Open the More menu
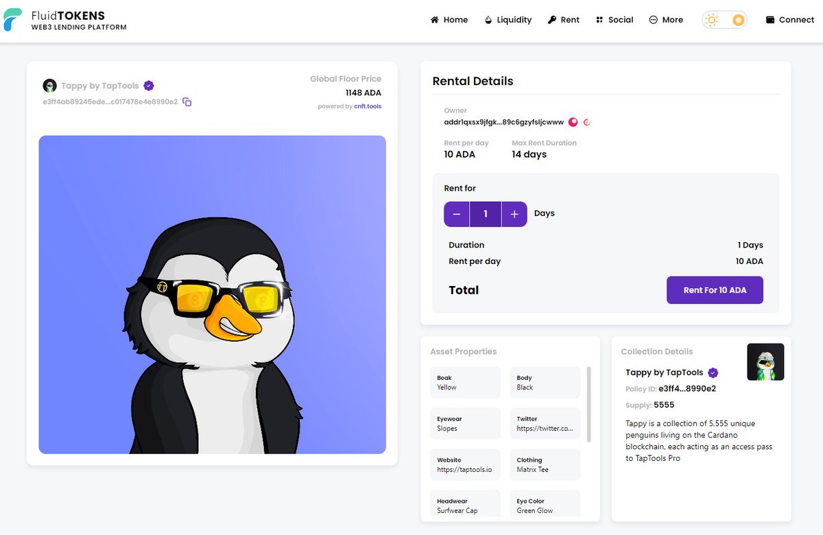823x535 pixels. 666,20
